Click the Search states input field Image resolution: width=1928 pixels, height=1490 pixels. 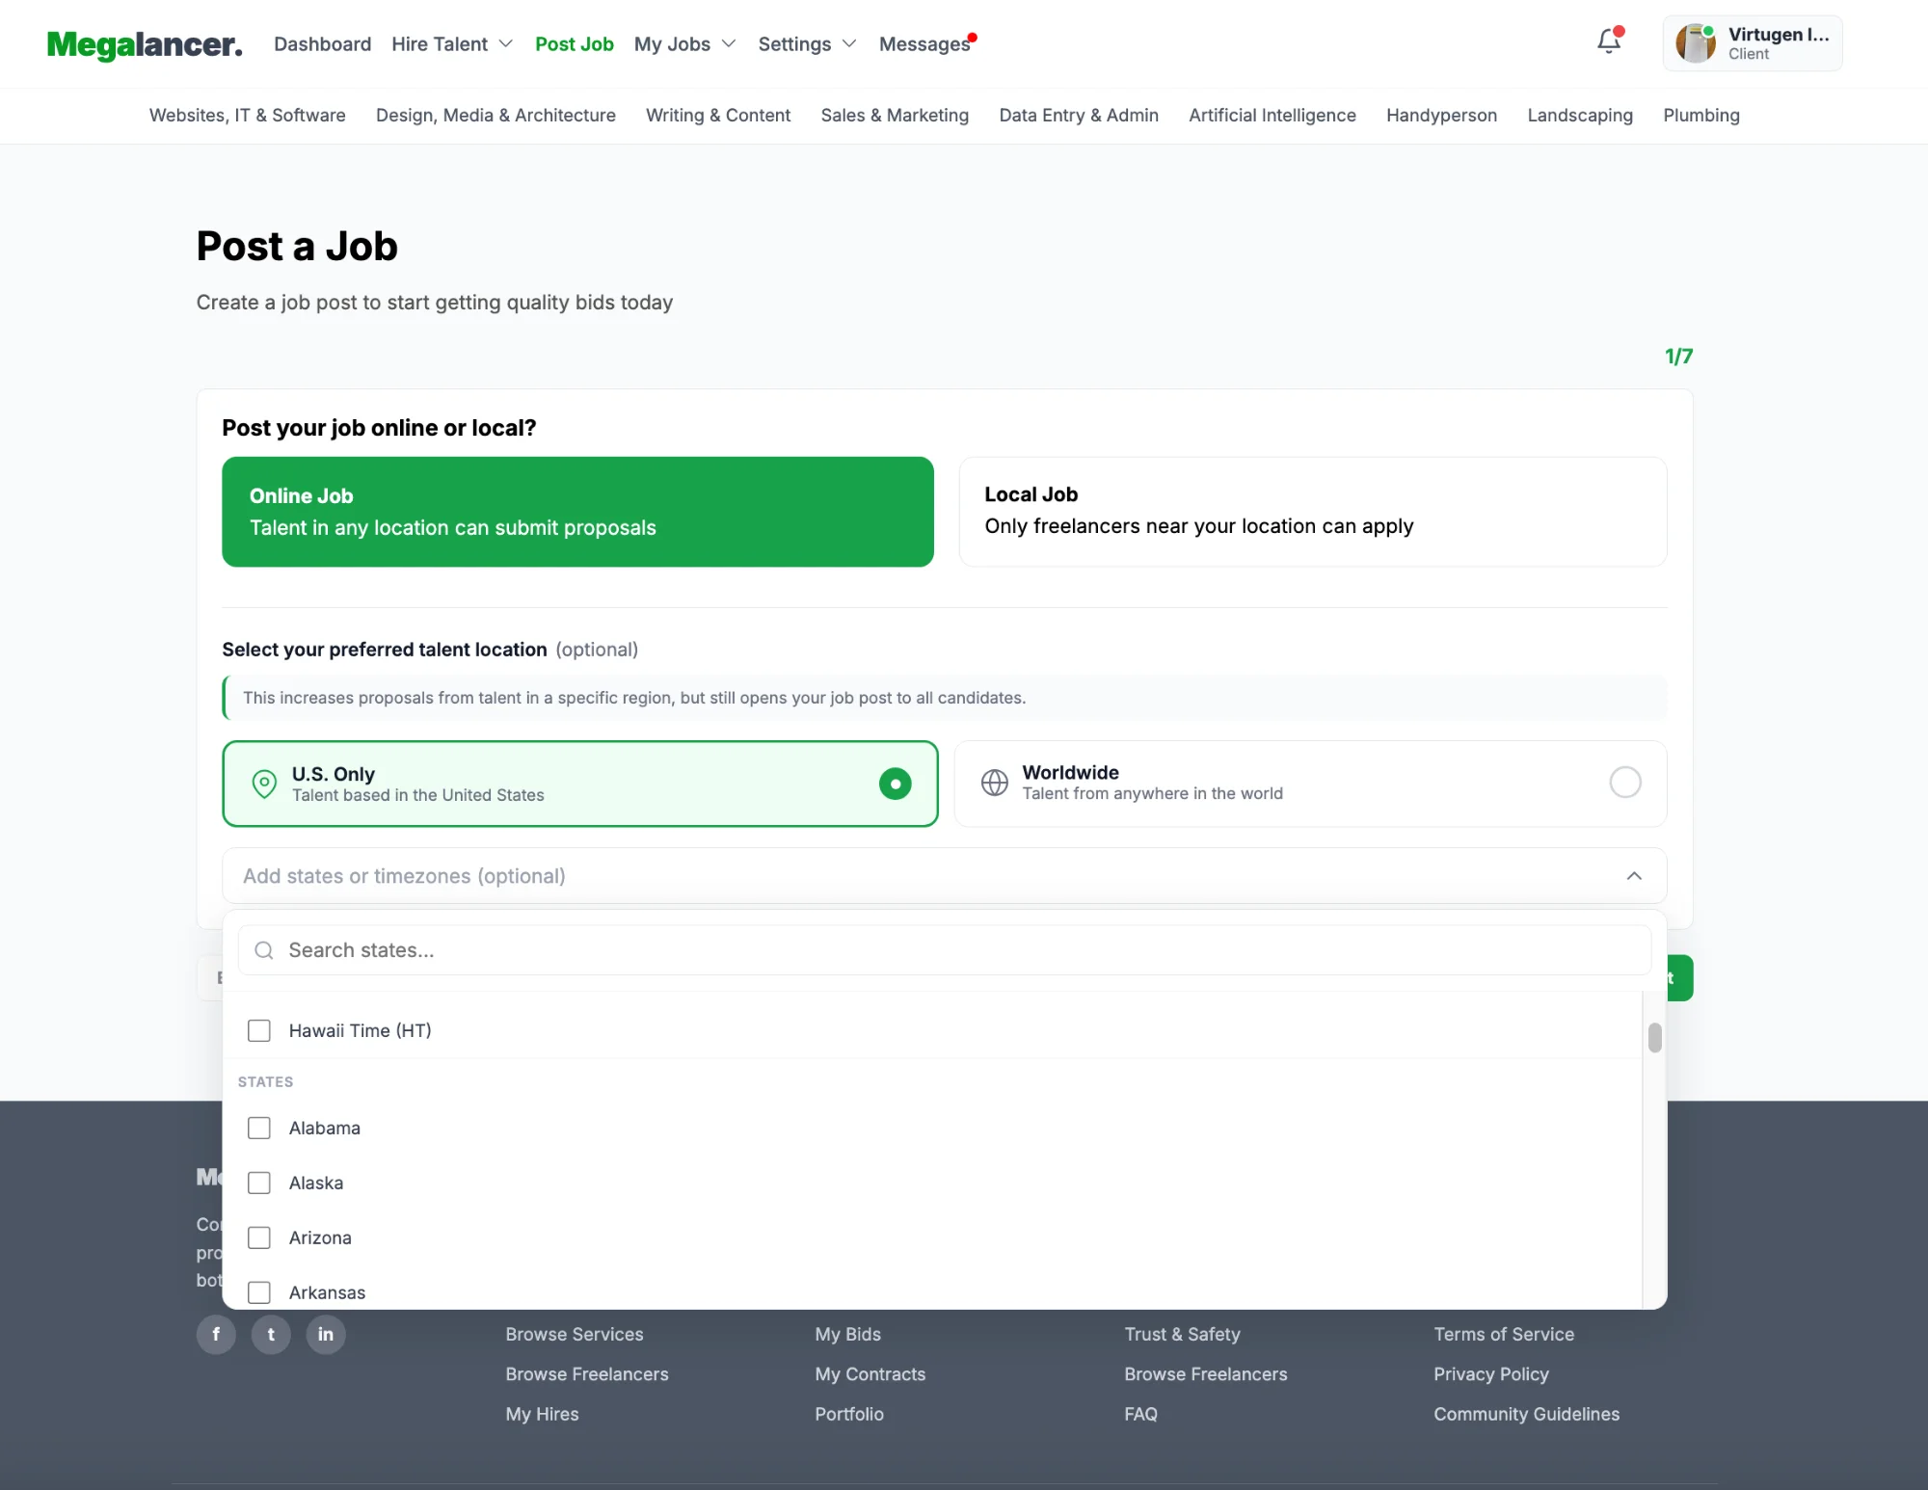945,950
